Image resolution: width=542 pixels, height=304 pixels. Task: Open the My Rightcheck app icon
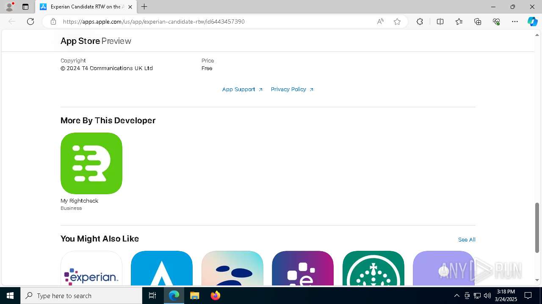pos(91,163)
